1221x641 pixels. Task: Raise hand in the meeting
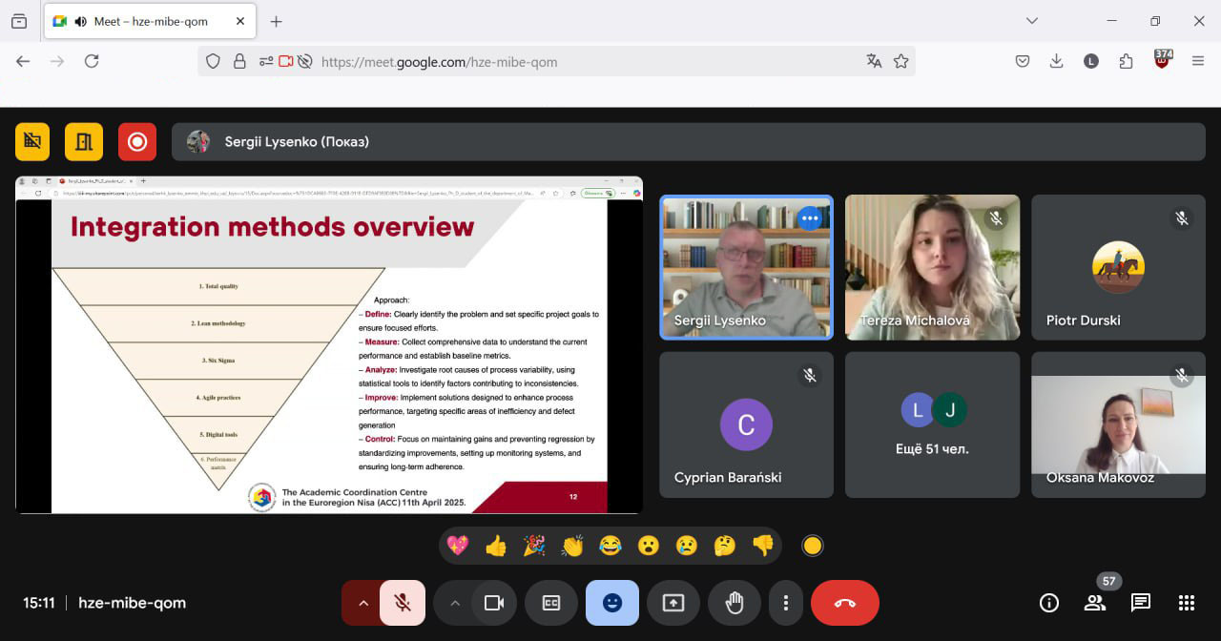tap(734, 603)
